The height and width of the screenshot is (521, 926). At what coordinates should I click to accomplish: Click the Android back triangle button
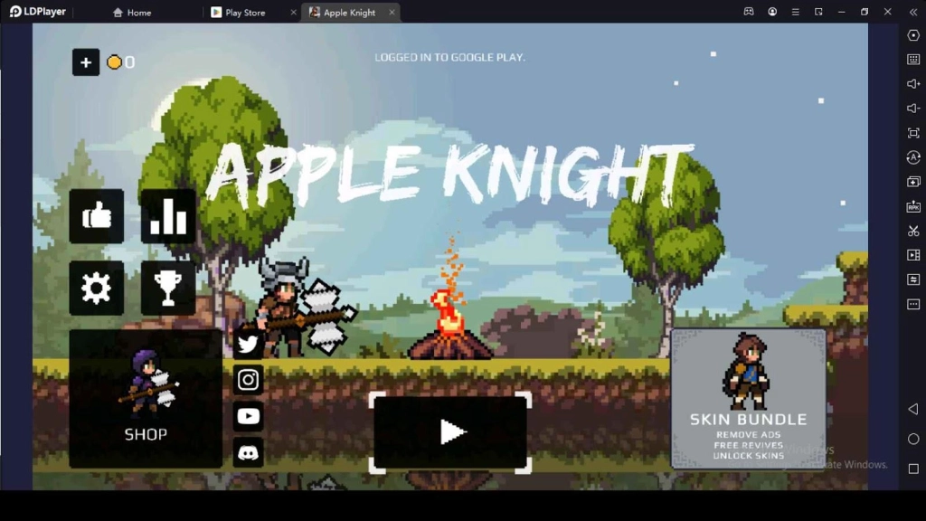click(x=913, y=409)
